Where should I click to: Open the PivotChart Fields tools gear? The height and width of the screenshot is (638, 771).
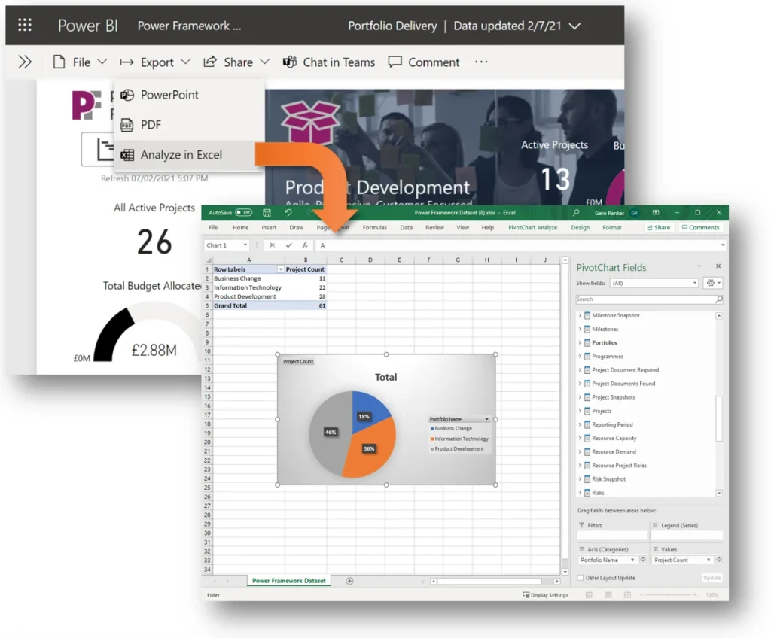point(712,283)
